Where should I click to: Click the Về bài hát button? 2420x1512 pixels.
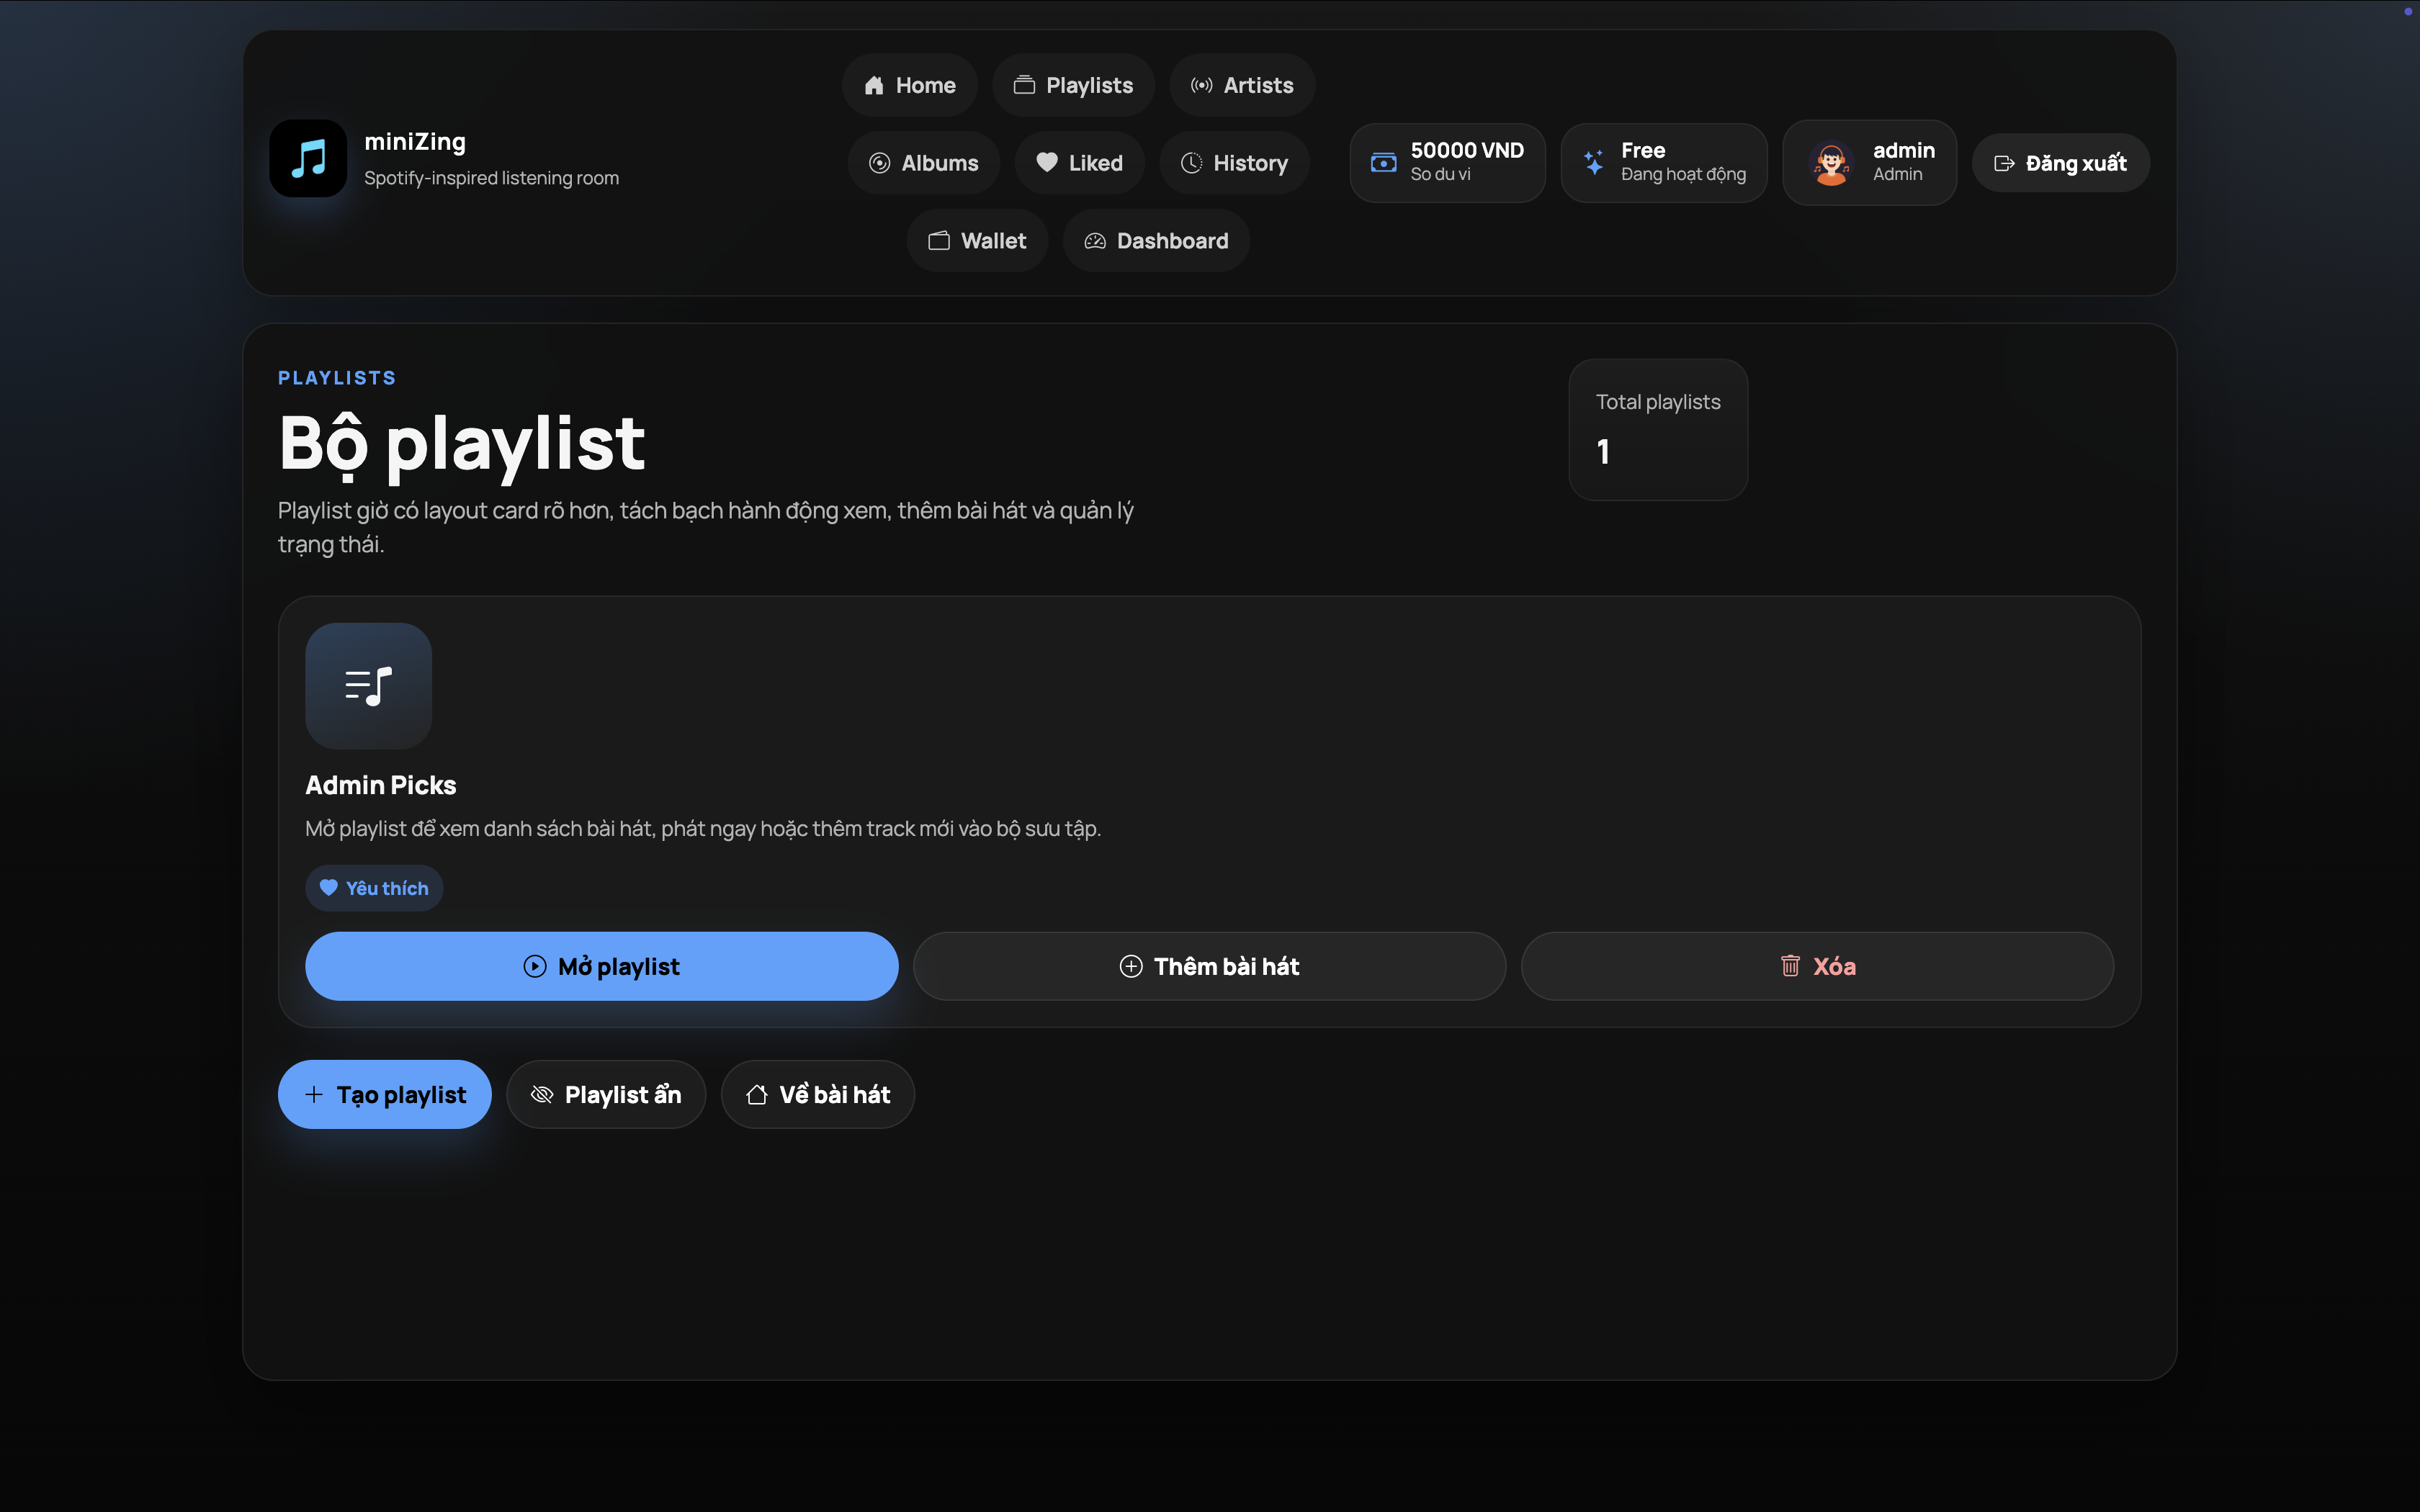click(x=817, y=1094)
